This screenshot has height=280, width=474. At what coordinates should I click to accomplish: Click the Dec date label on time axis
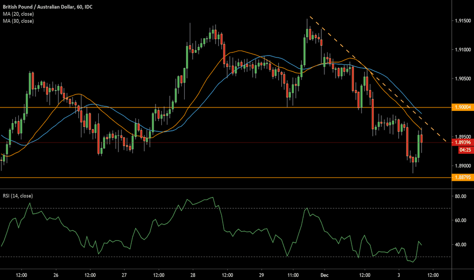point(324,275)
